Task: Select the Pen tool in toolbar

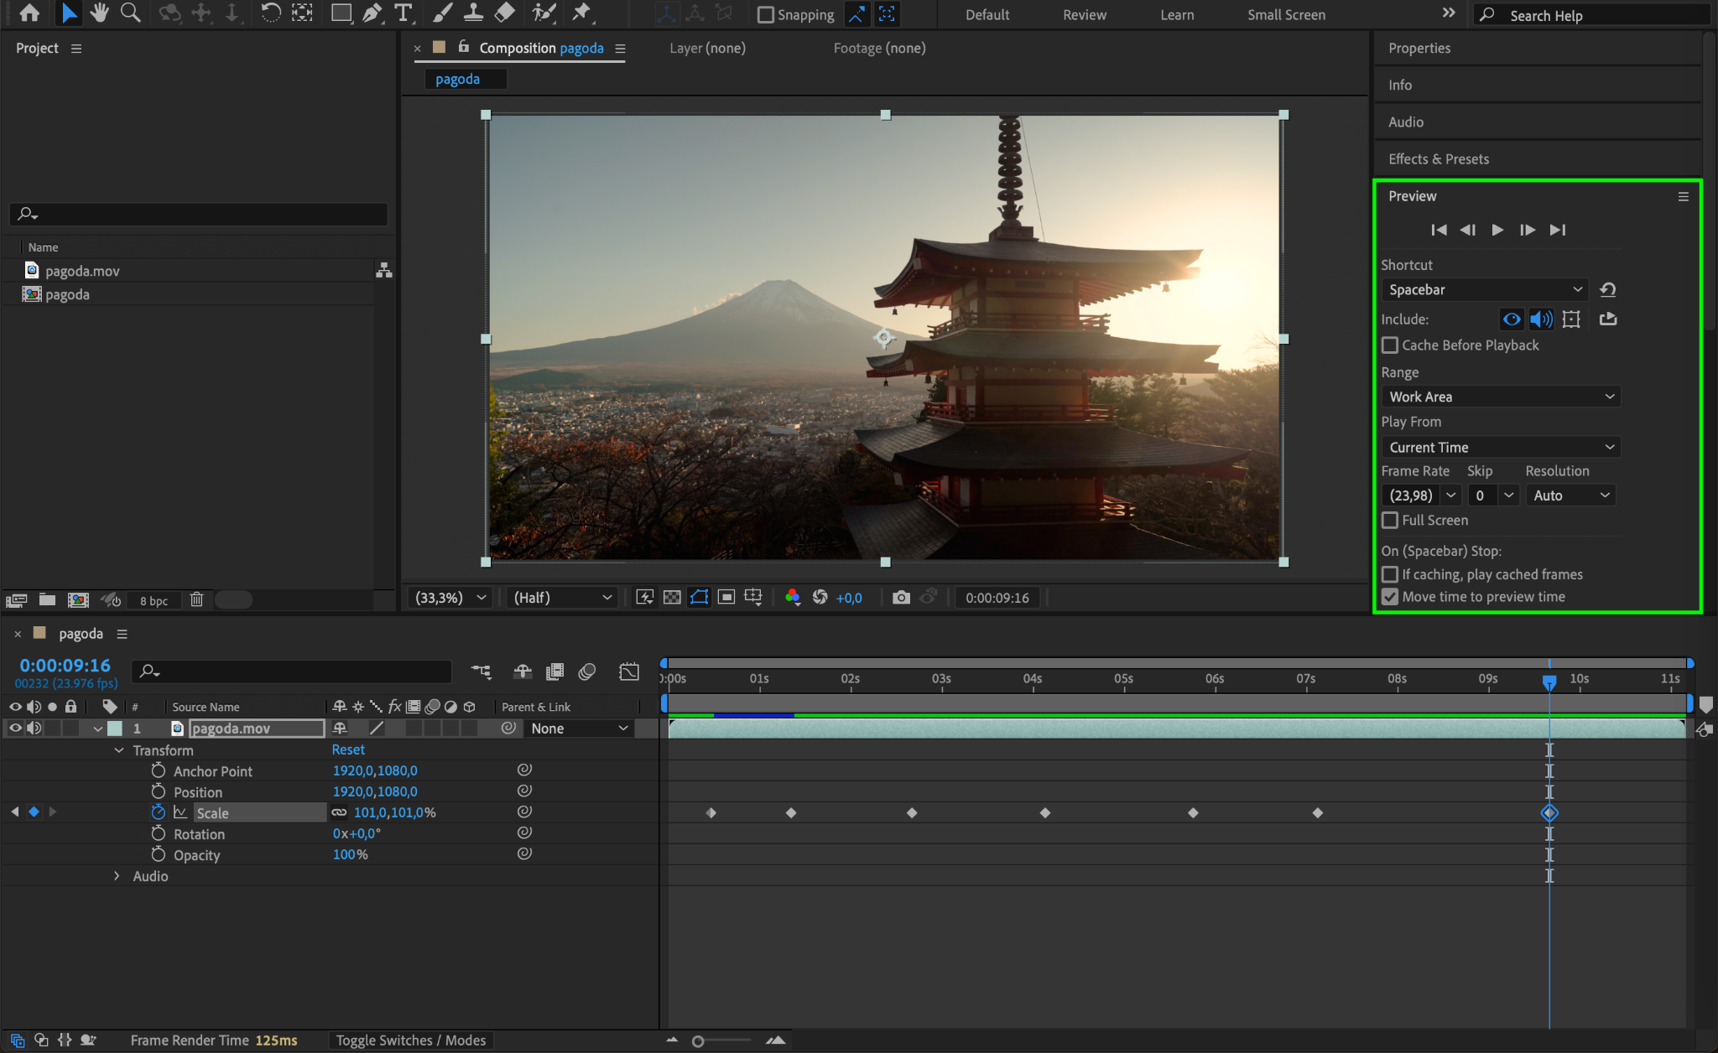Action: click(x=372, y=13)
